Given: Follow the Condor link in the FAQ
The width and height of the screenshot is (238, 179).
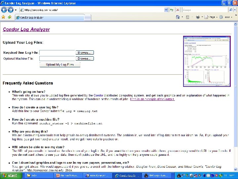Looking at the screenshot, I should pyautogui.click(x=99, y=95).
